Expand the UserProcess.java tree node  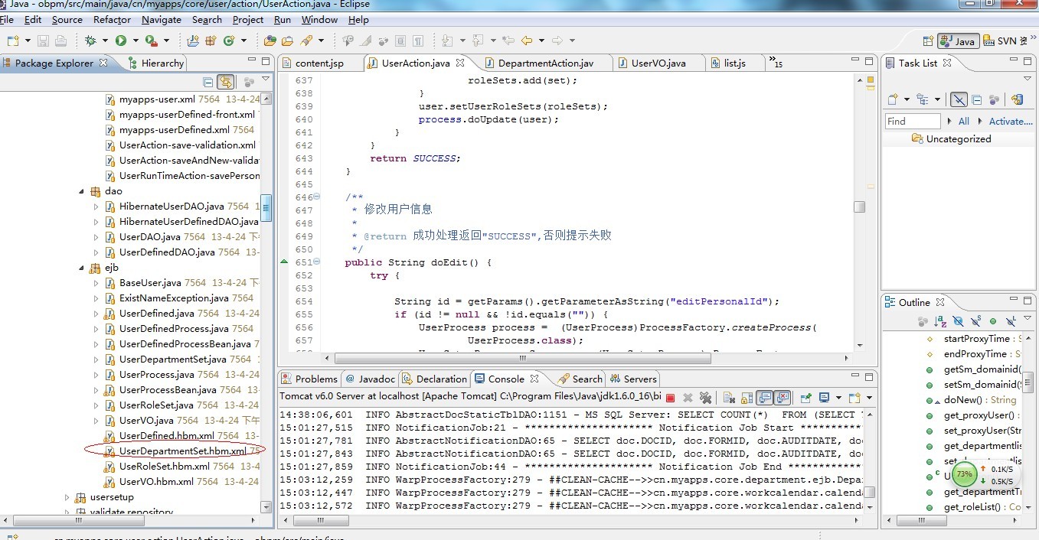96,375
